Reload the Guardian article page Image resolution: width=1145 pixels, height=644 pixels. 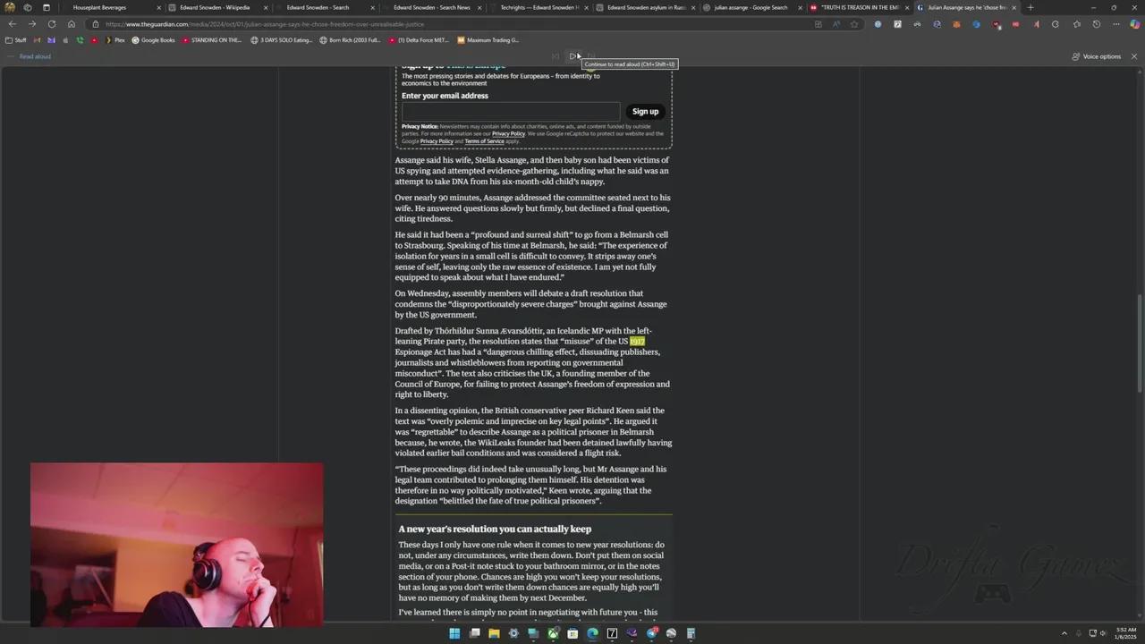tap(52, 24)
